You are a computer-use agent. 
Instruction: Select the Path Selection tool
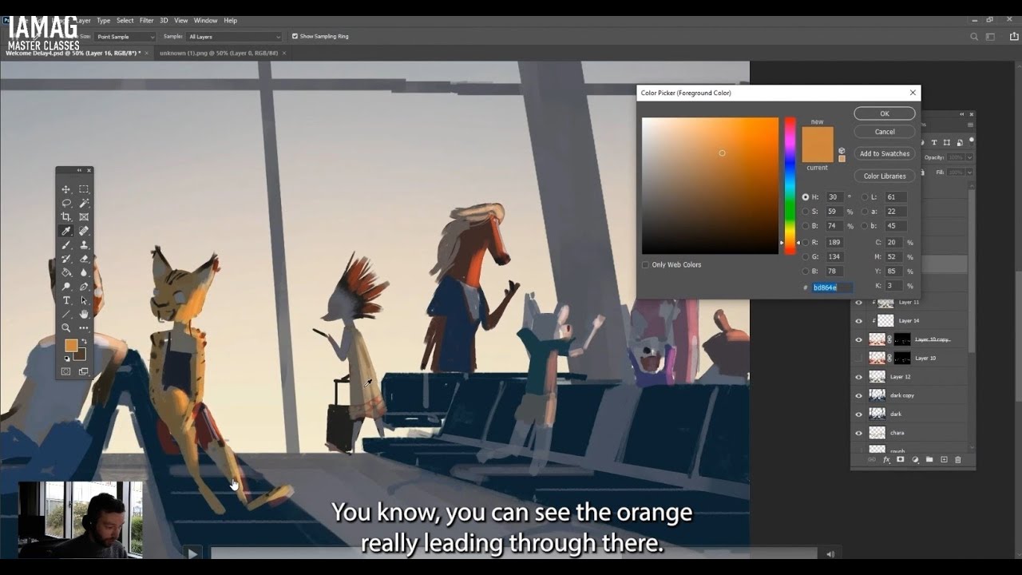click(84, 300)
